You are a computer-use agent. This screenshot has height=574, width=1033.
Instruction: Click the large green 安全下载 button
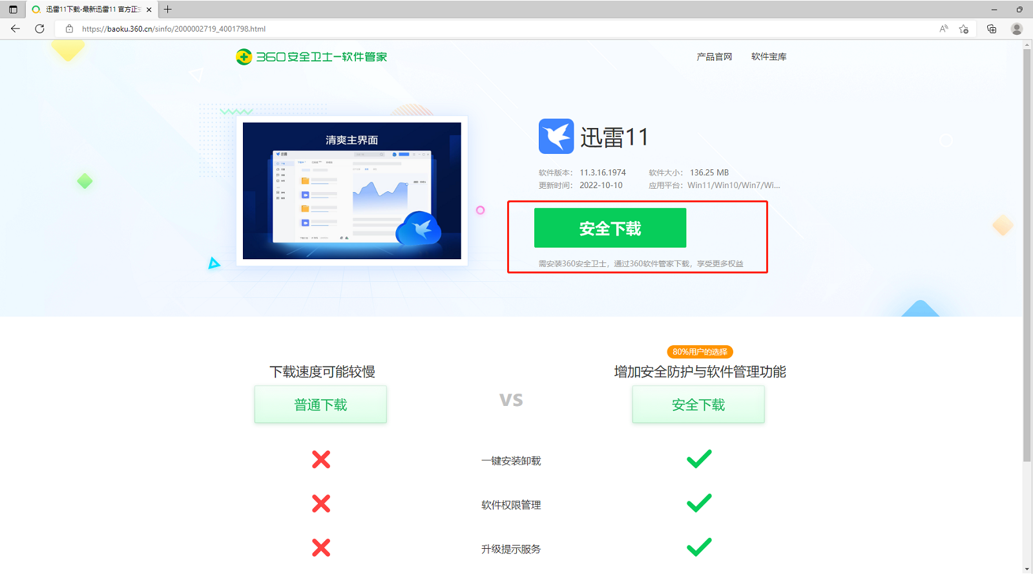610,228
